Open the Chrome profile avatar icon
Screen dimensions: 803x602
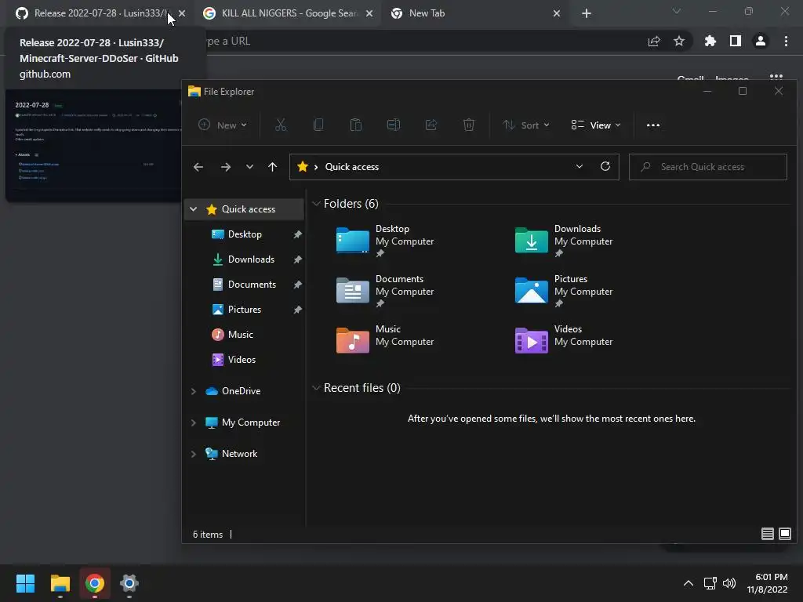coord(761,41)
